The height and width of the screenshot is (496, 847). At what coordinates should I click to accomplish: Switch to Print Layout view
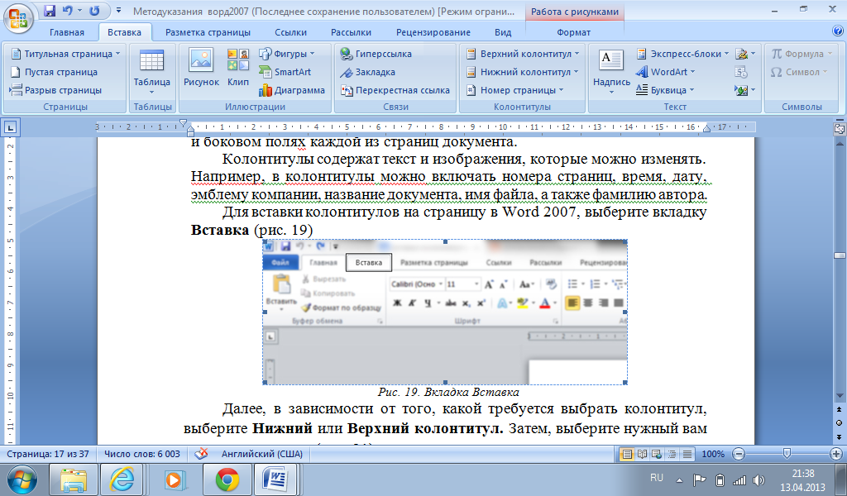[627, 454]
